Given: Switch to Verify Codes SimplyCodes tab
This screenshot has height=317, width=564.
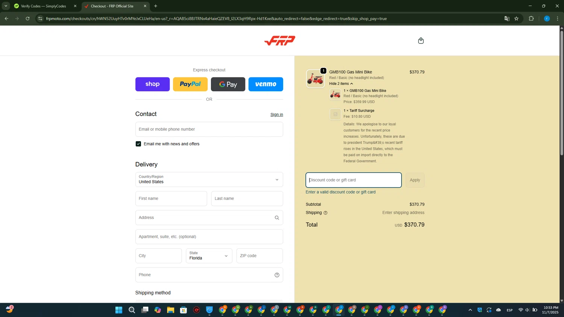Looking at the screenshot, I should point(44,6).
